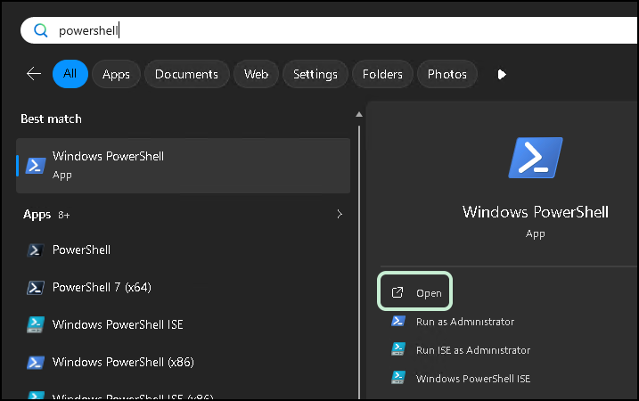This screenshot has width=639, height=401.
Task: Click the Run as Administrator icon
Action: tap(398, 321)
